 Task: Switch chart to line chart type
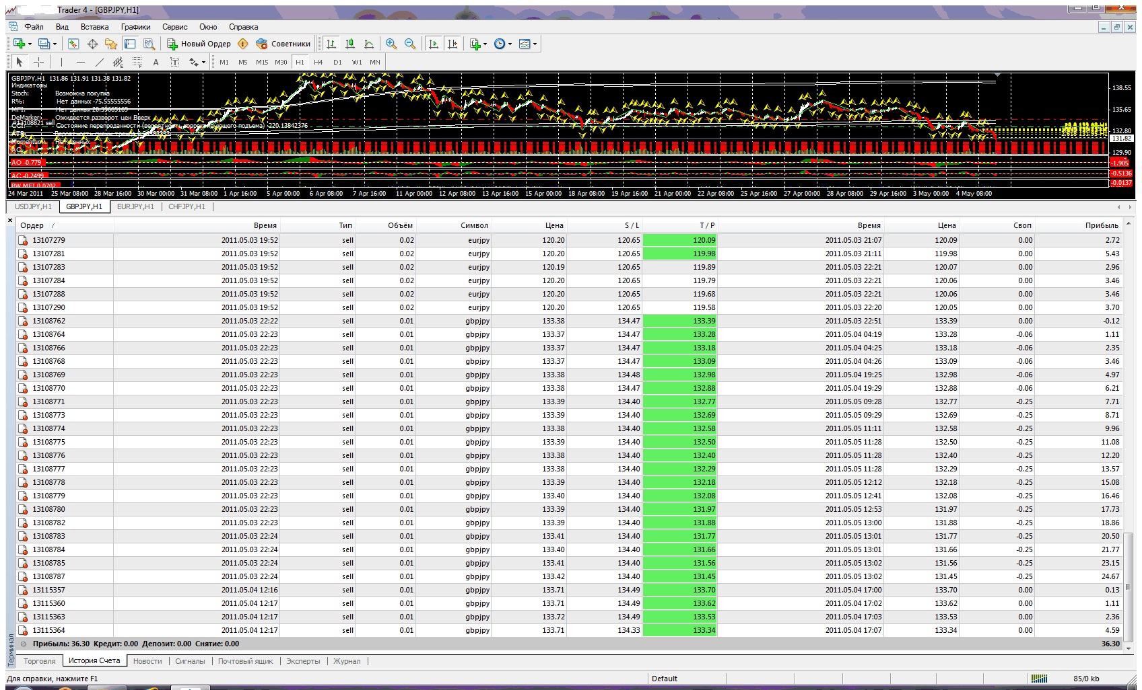click(x=369, y=44)
